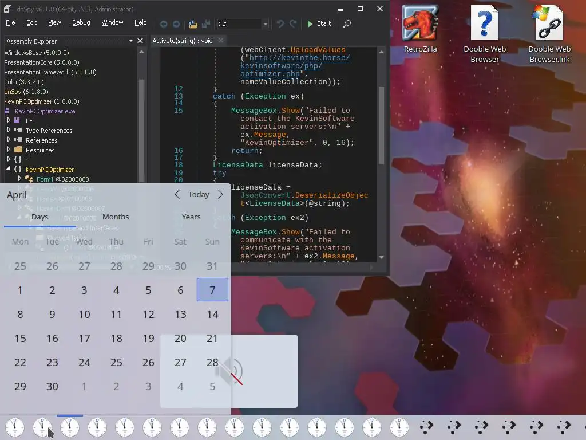Select the WindowsBase (5.0.0.0) assembly
Viewport: 586px width, 440px height.
(37, 53)
